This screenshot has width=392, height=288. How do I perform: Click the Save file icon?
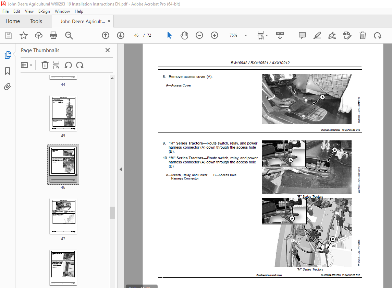click(9, 35)
